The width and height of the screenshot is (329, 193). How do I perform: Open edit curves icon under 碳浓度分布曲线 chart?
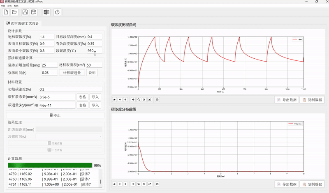(x=150, y=184)
